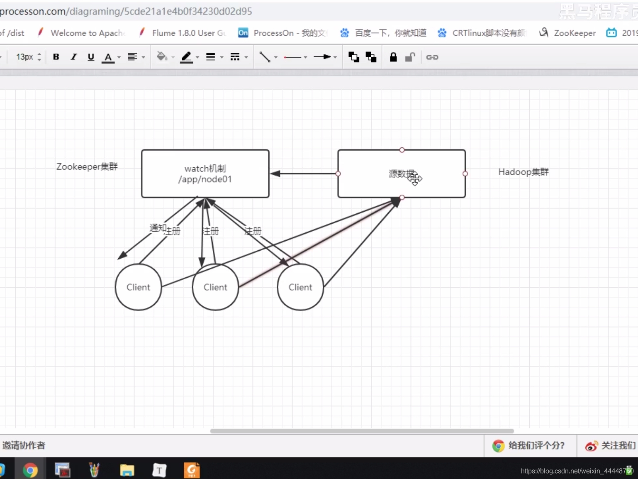Click the 通知 arrow label
Viewport: 638px width, 479px height.
(158, 227)
